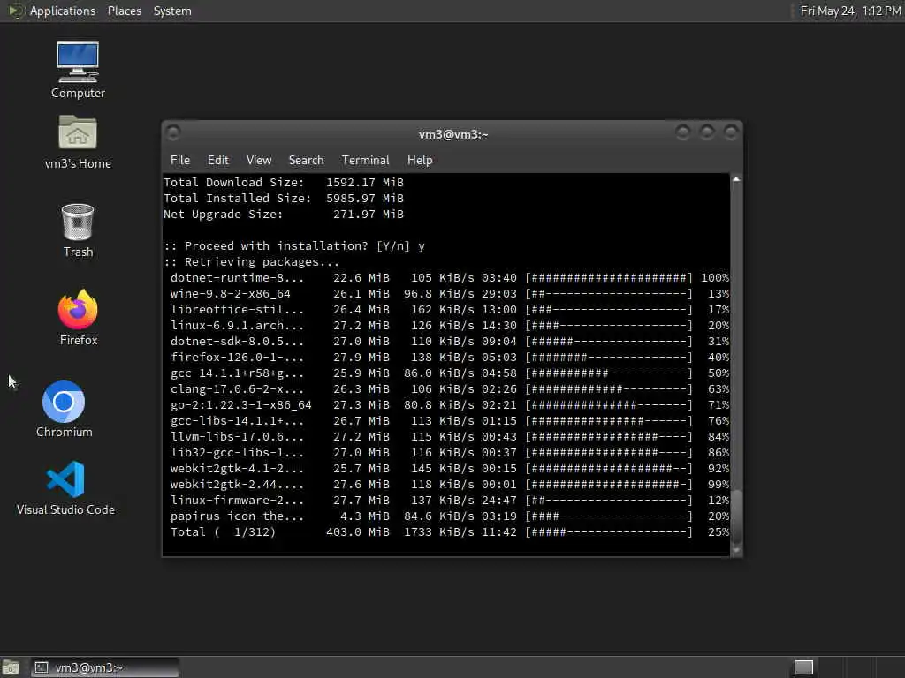Screen dimensions: 905x678
Task: Close the terminal window
Action: click(x=731, y=133)
